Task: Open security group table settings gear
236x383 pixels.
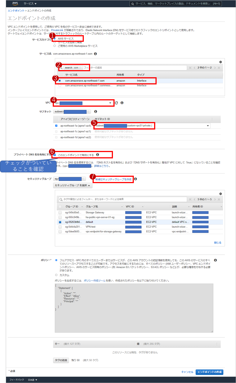Action: pos(220,194)
